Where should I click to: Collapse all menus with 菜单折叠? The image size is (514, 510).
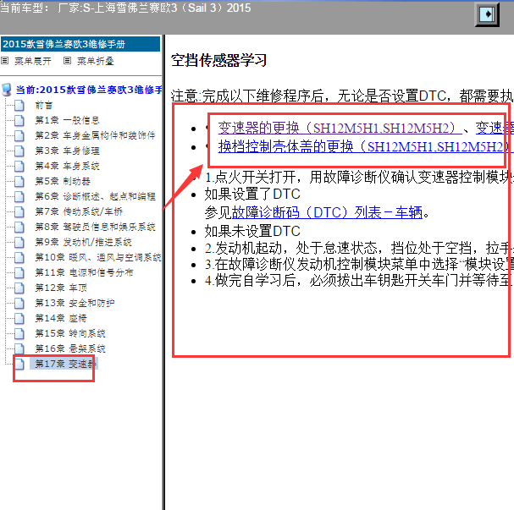pos(96,61)
